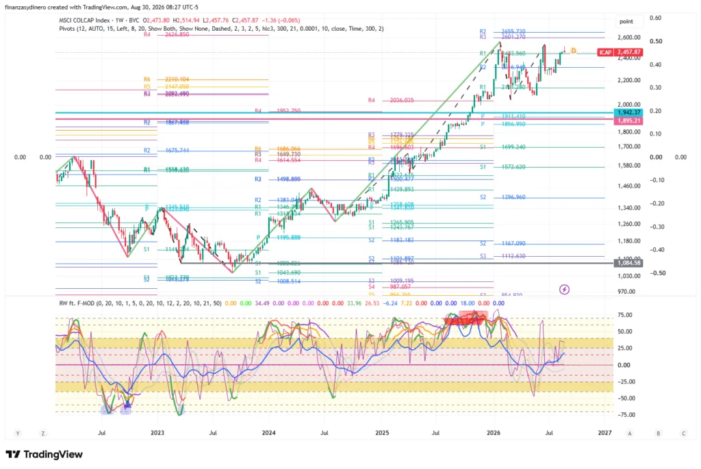Click the Z letter button at bottom left
The width and height of the screenshot is (701, 469).
[x=43, y=433]
